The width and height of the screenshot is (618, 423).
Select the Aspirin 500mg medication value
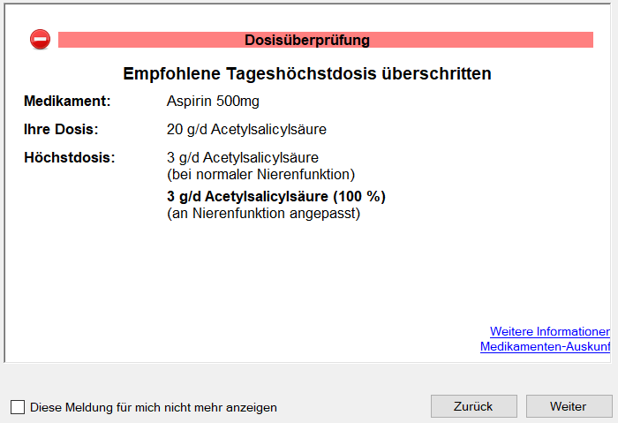pyautogui.click(x=213, y=101)
